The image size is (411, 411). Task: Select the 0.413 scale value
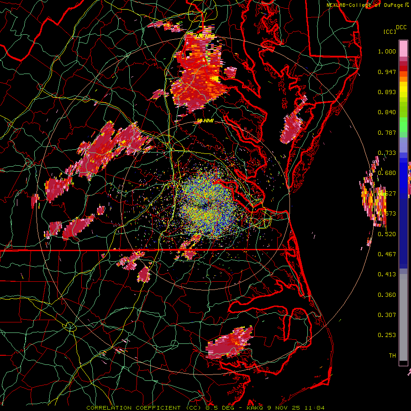coord(387,274)
